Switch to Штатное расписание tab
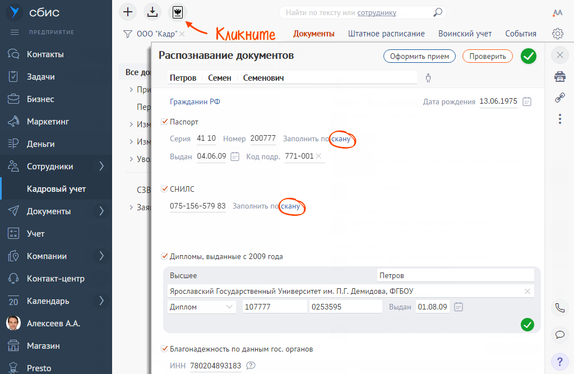 coord(386,34)
